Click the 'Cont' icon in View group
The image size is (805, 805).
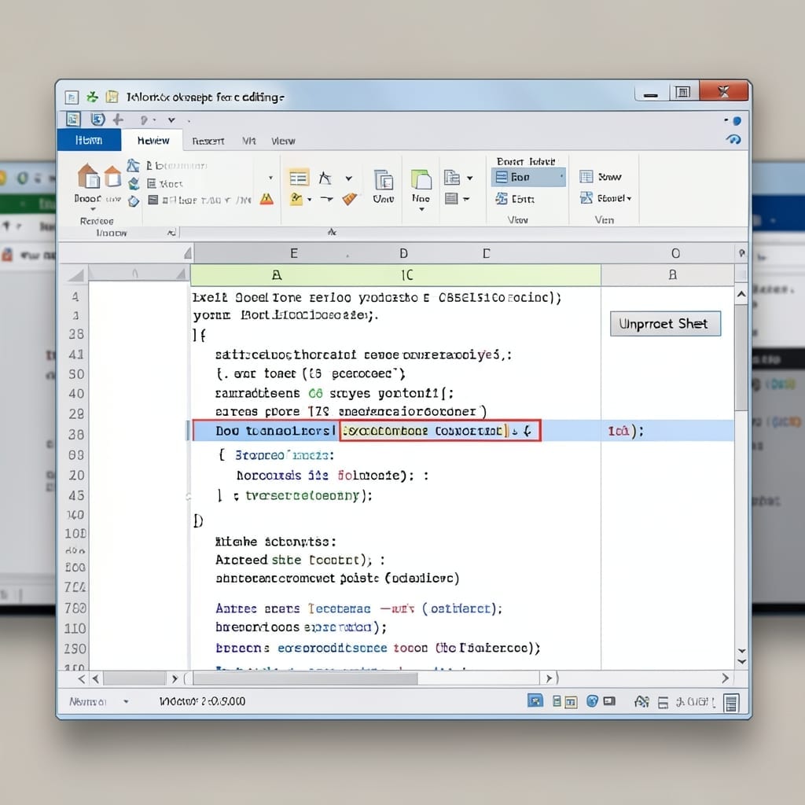click(502, 198)
